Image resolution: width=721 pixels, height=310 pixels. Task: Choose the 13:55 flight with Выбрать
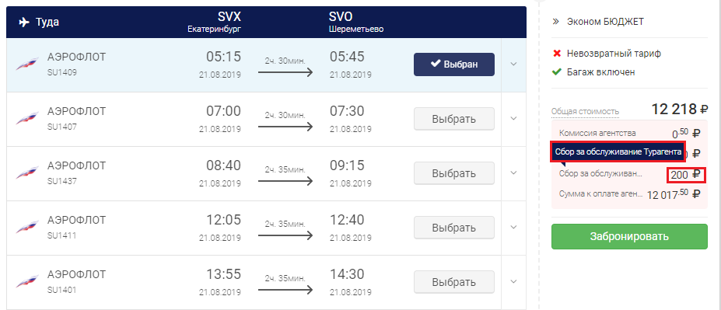pos(454,281)
